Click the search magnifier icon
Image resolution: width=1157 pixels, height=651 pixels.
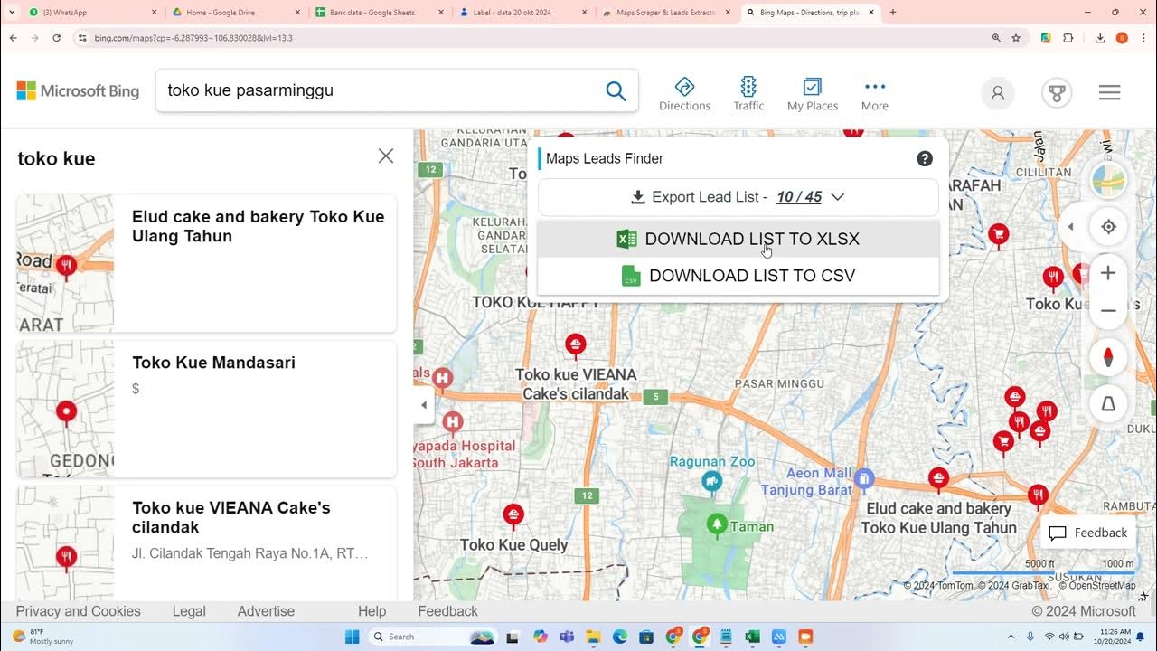point(616,90)
